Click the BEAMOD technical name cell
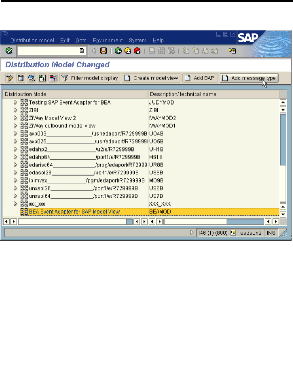 click(x=160, y=212)
